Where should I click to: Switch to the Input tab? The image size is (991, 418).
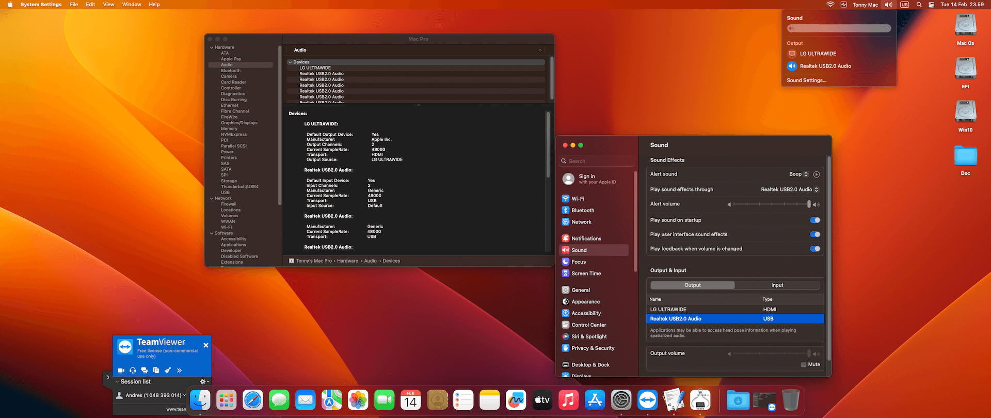click(x=777, y=285)
